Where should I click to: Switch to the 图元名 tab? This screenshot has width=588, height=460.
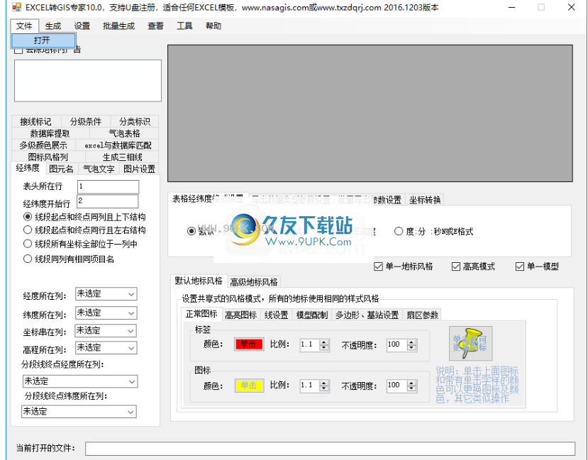[x=61, y=169]
